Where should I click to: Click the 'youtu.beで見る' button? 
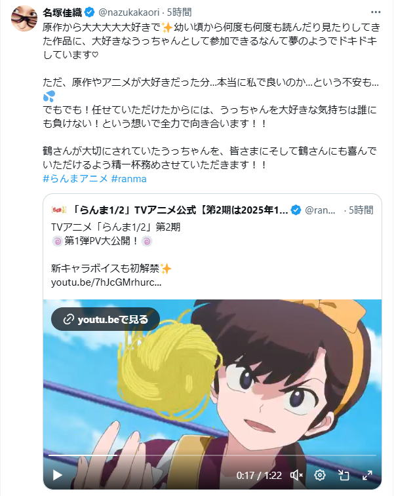tap(106, 319)
